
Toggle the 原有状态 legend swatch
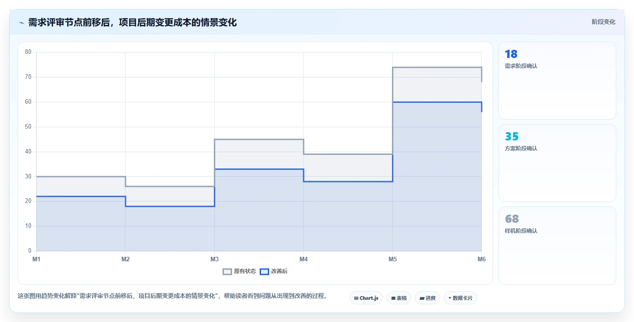[227, 272]
